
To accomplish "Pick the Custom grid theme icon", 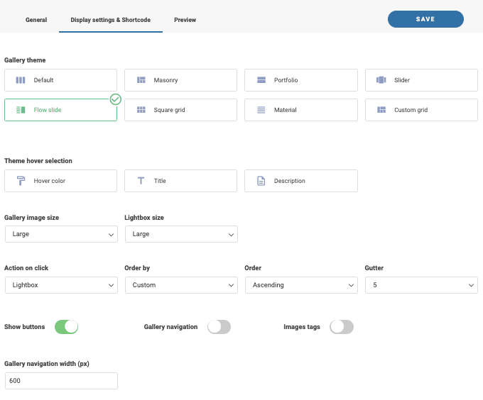I will coord(381,110).
